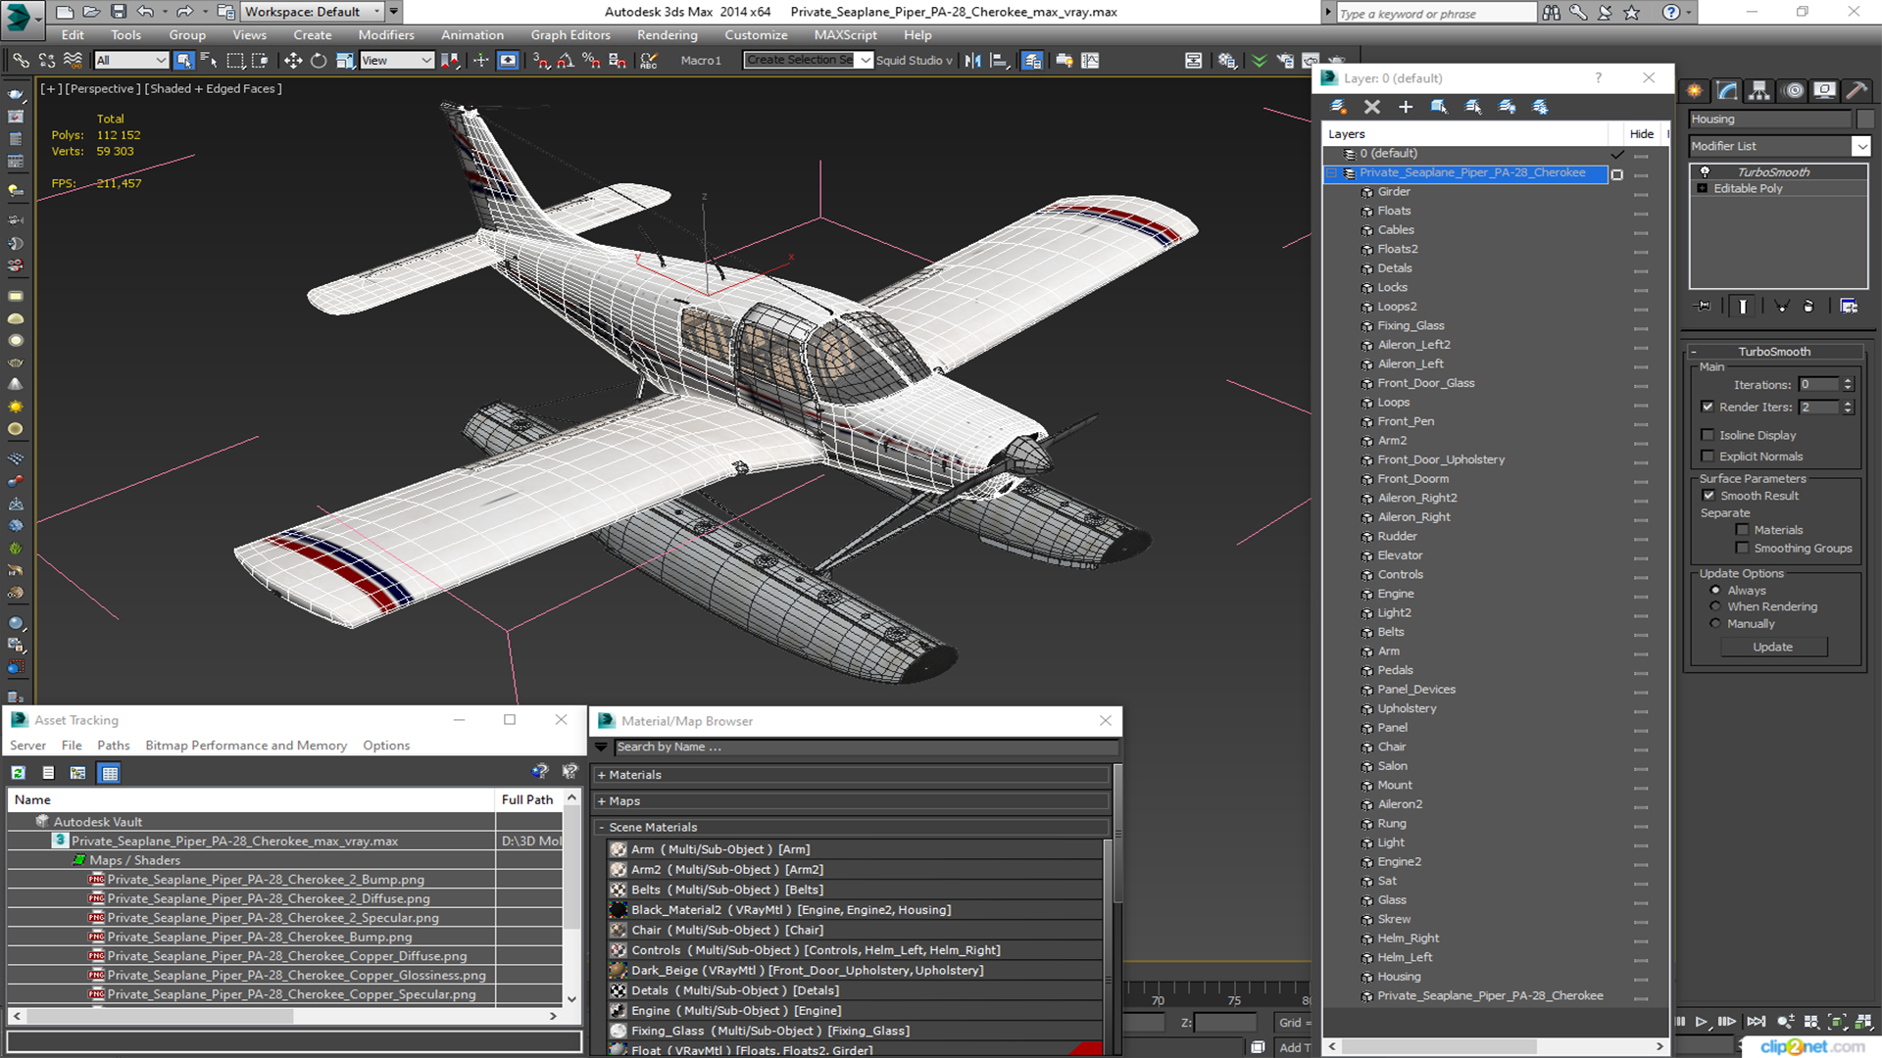1882x1058 pixels.
Task: Open the Rendering menu
Action: pyautogui.click(x=668, y=35)
